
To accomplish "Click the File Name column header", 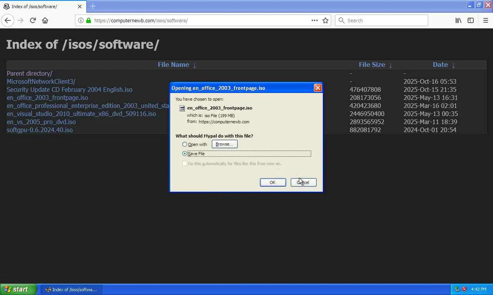I will click(173, 65).
